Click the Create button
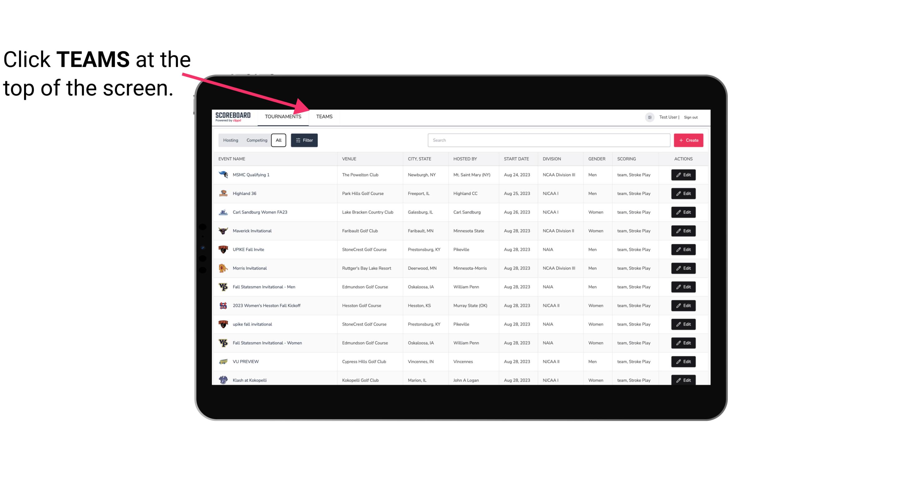The width and height of the screenshot is (921, 495). 689,140
